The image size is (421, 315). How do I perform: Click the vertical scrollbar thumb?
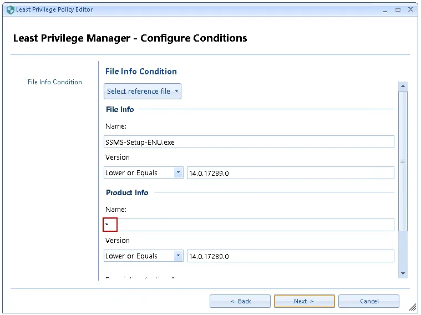click(403, 161)
